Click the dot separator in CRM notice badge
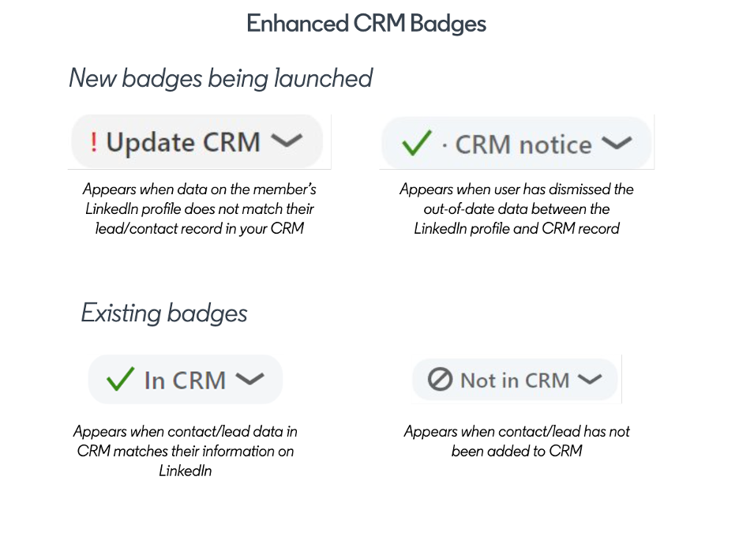This screenshot has height=559, width=739. pos(445,145)
